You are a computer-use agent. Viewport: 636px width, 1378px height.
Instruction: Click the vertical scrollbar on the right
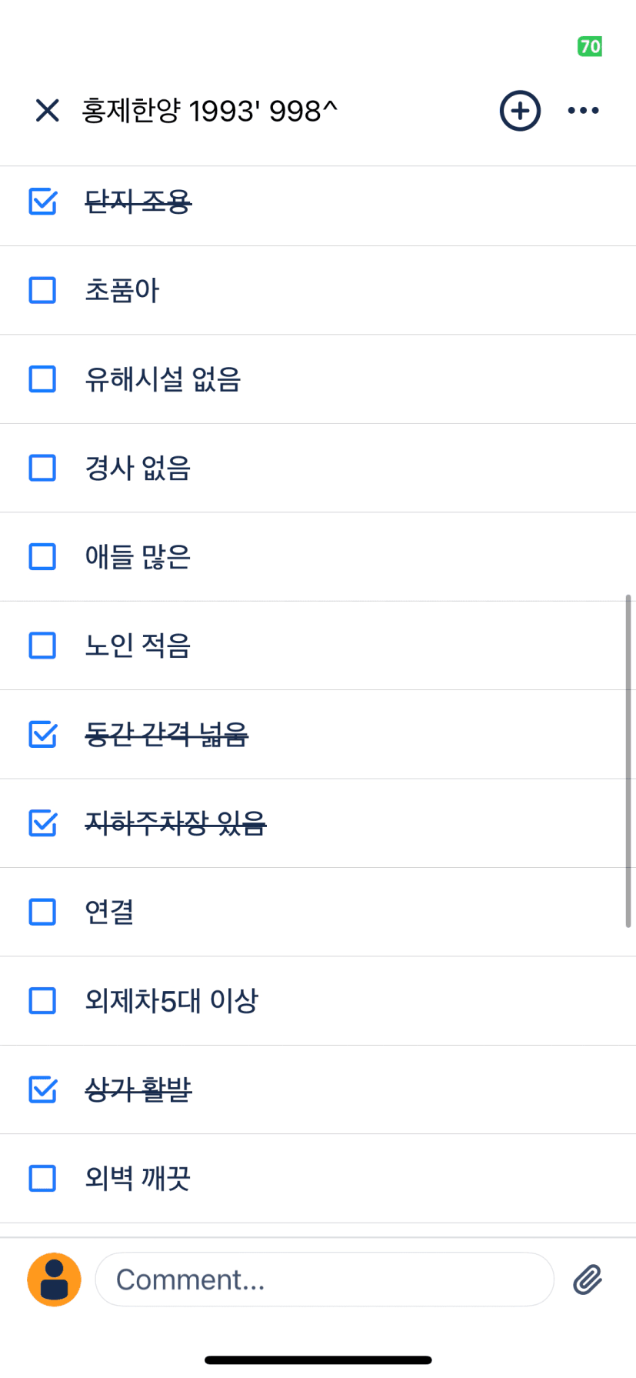(628, 760)
